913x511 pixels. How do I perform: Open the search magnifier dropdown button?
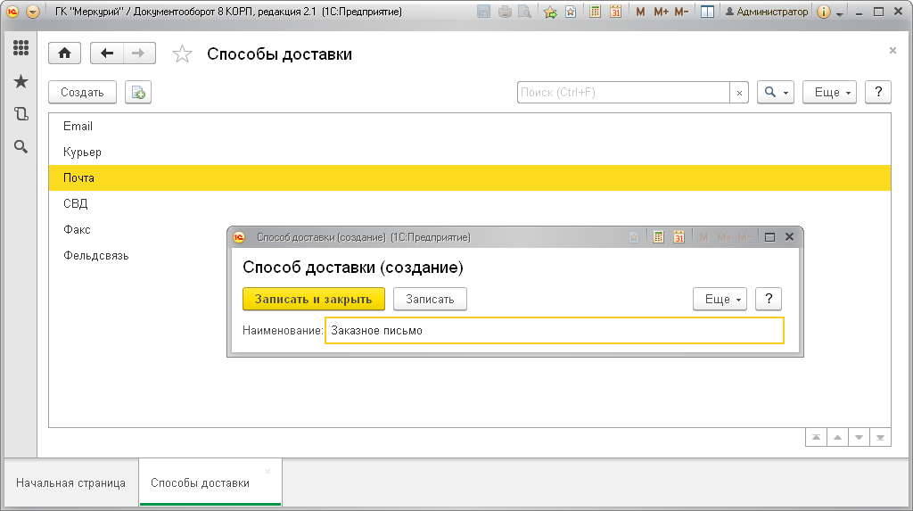pyautogui.click(x=776, y=92)
